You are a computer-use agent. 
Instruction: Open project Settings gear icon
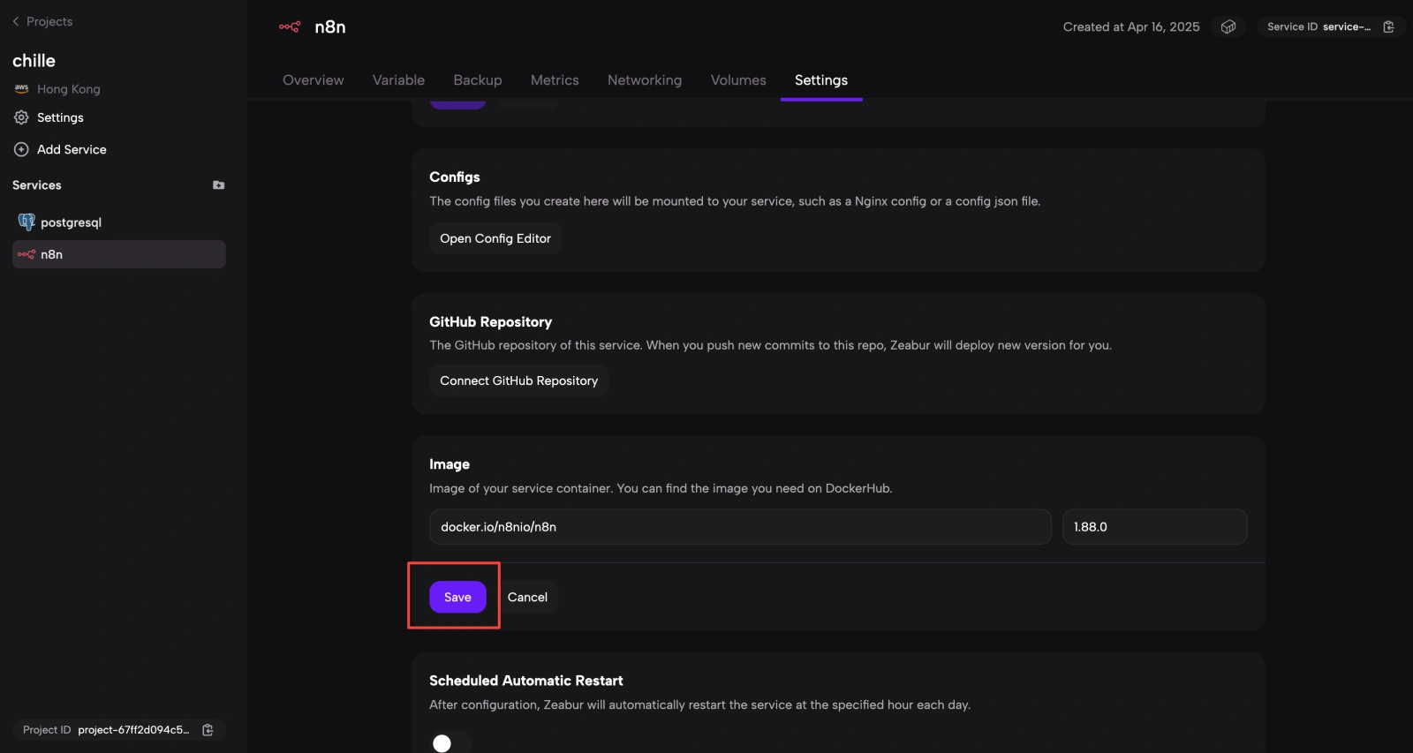21,117
